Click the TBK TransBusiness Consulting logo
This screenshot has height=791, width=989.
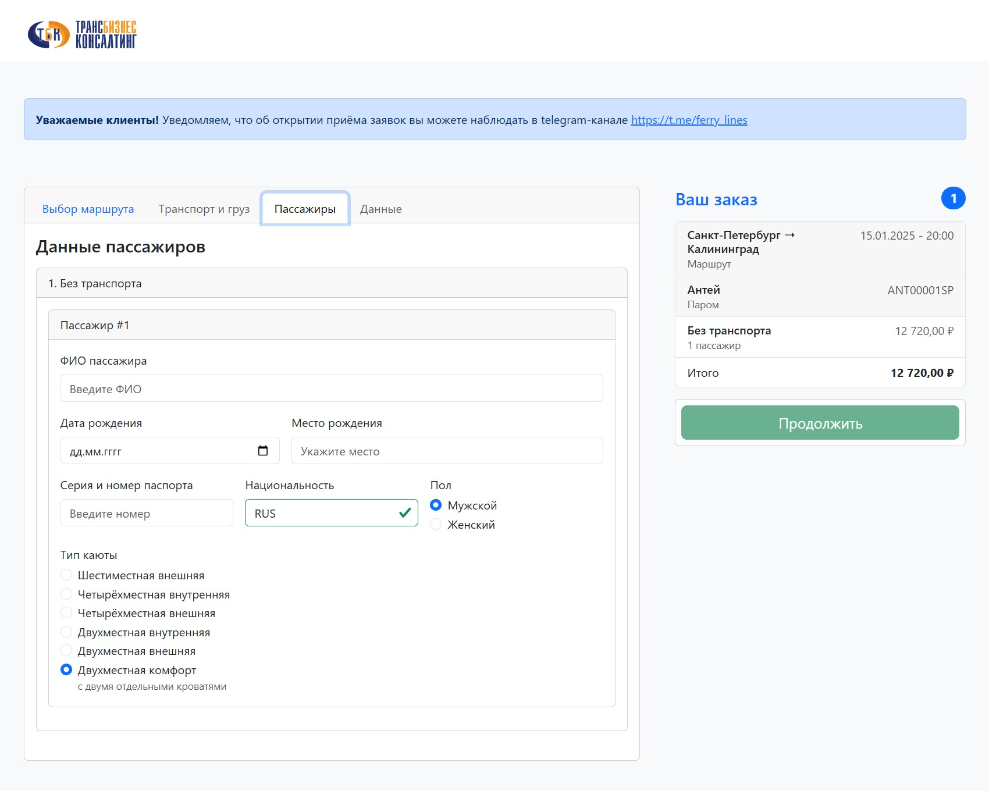pyautogui.click(x=82, y=34)
